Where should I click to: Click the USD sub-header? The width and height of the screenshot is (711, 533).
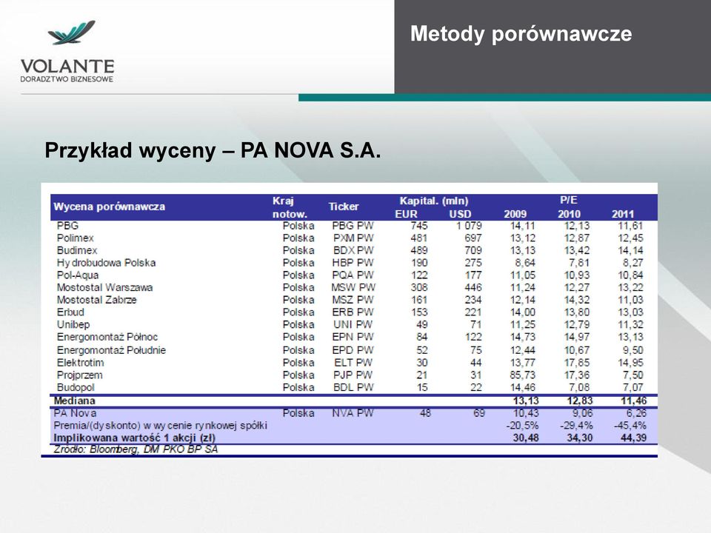pyautogui.click(x=460, y=214)
